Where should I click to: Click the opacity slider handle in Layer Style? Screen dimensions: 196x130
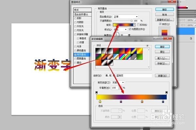(x=132, y=21)
